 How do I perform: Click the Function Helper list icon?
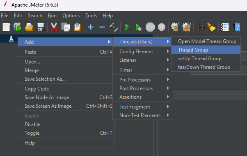tap(225, 27)
